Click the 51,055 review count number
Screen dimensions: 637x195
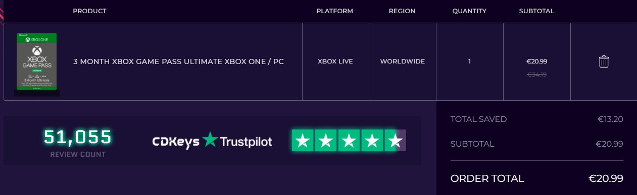click(x=78, y=137)
